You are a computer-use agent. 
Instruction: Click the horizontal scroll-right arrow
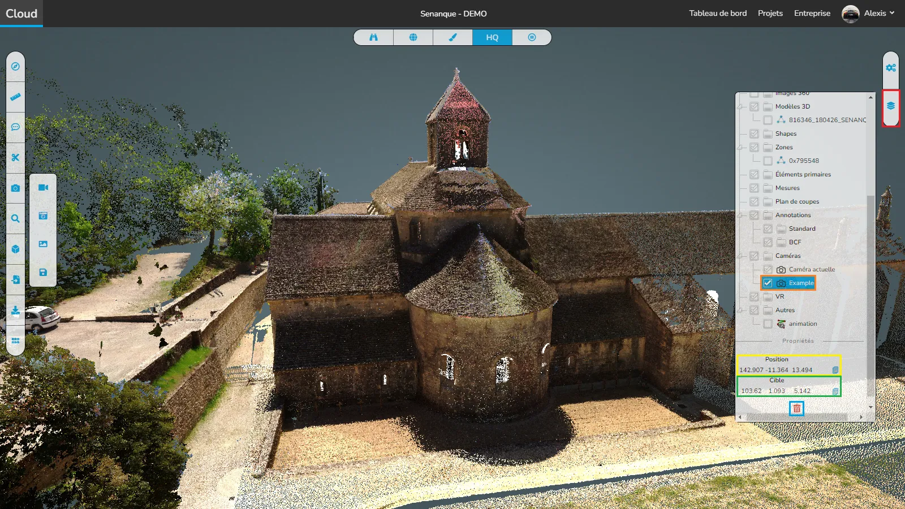(861, 417)
